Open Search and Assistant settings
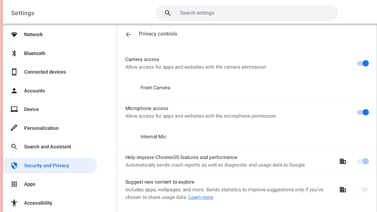 pyautogui.click(x=47, y=147)
